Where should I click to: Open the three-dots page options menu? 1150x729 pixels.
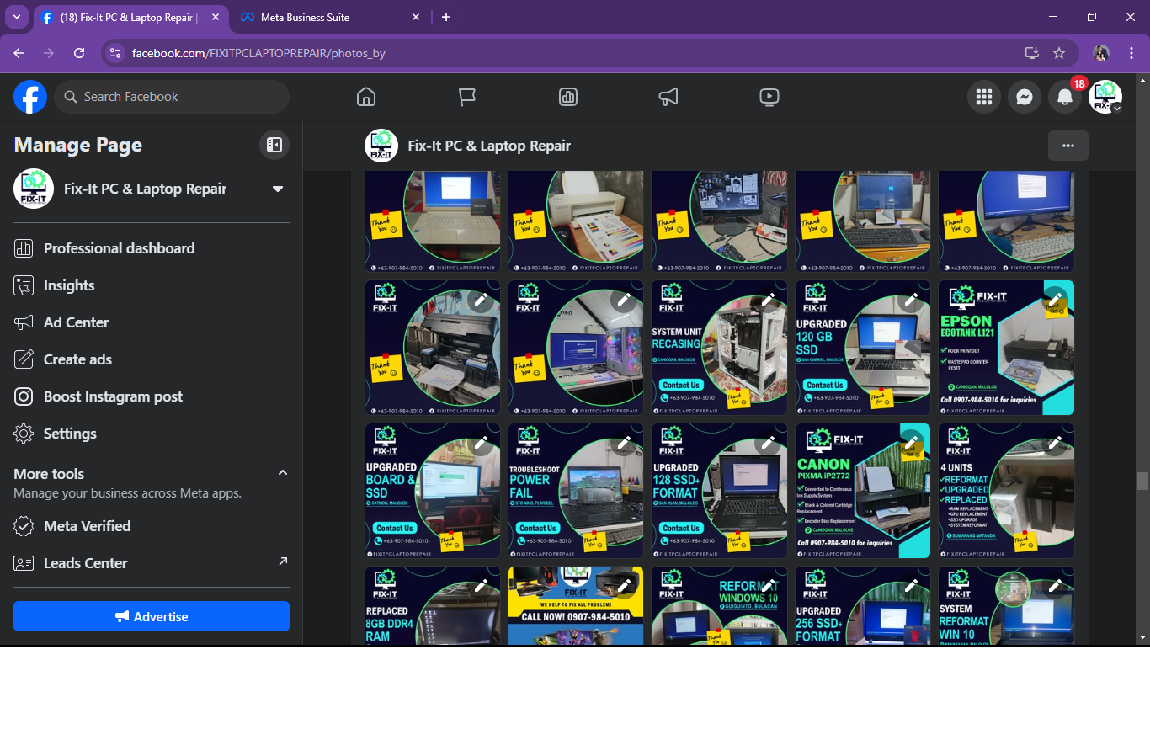pyautogui.click(x=1067, y=146)
